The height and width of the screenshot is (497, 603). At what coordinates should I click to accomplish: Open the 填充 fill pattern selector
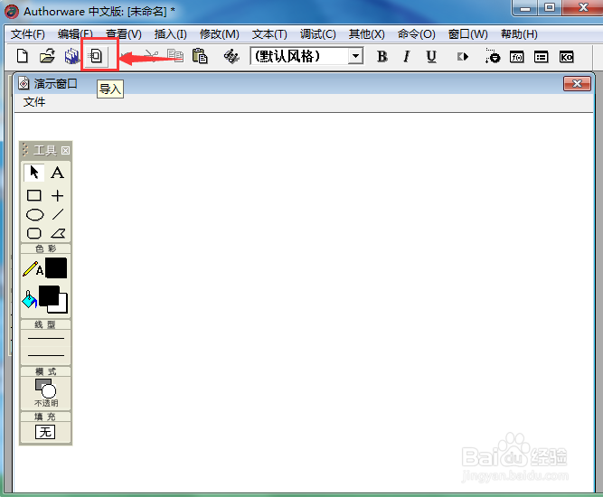point(45,432)
